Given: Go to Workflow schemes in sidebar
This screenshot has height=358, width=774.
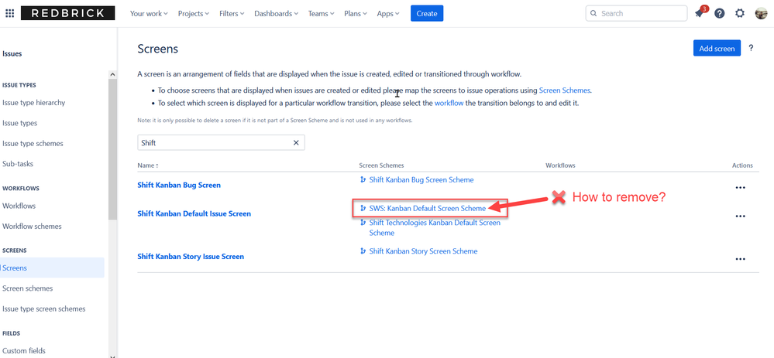Looking at the screenshot, I should pos(32,227).
